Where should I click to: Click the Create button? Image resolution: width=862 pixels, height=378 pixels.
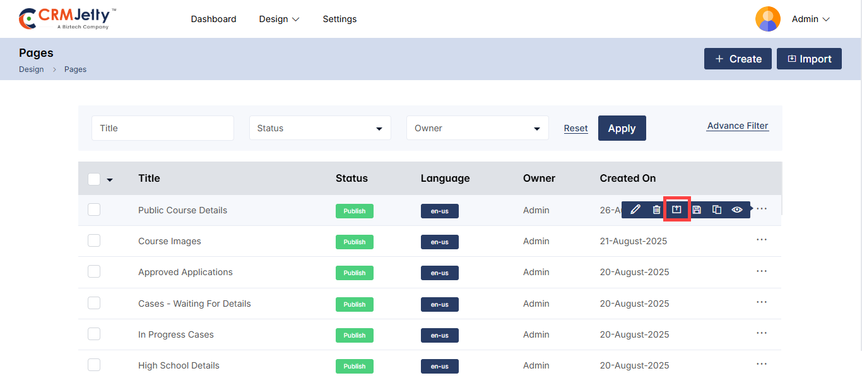point(738,59)
